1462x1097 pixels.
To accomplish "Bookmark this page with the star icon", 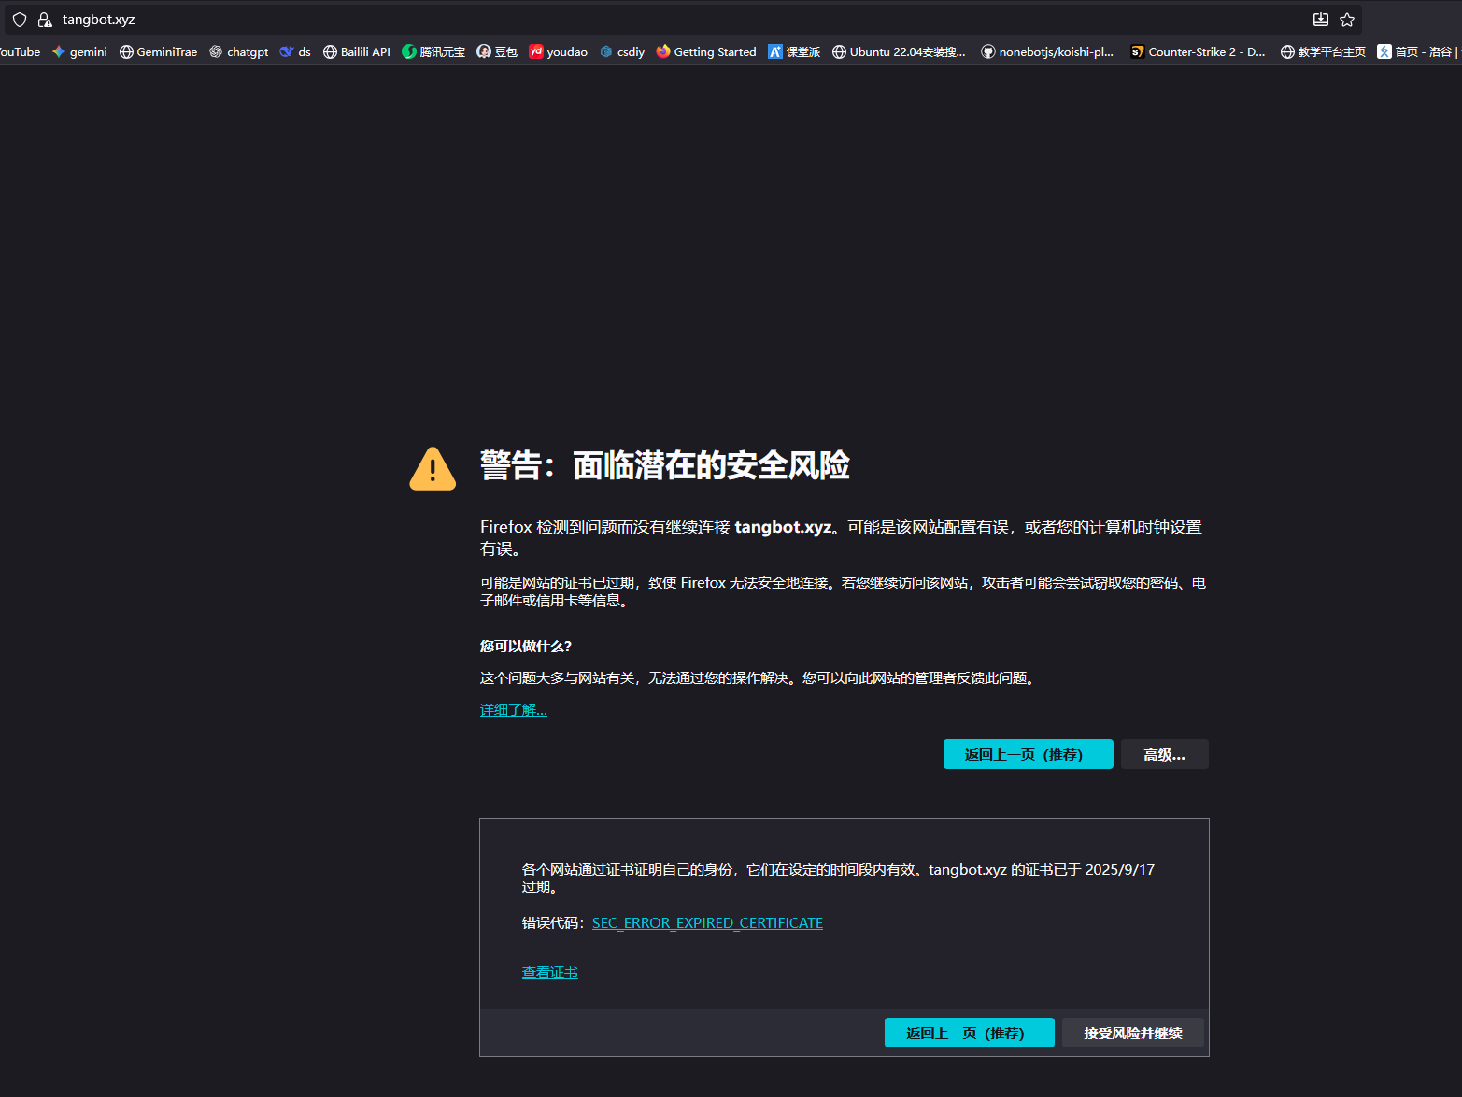I will 1347,20.
